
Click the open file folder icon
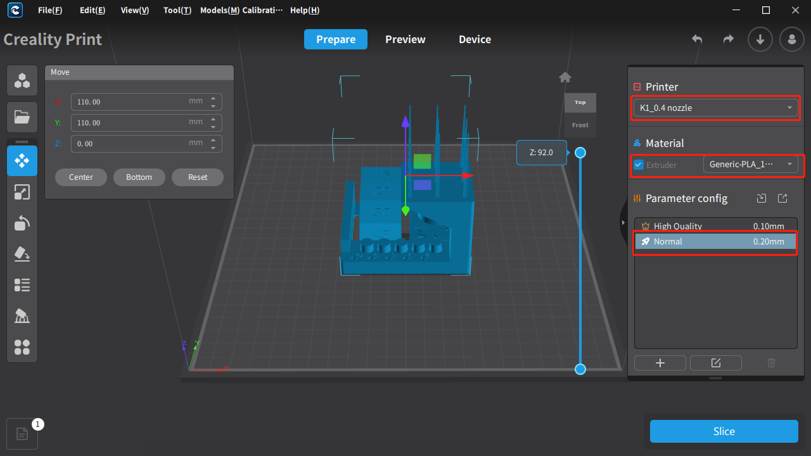coord(22,117)
